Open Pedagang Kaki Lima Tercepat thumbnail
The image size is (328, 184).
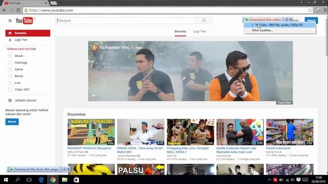(190, 132)
